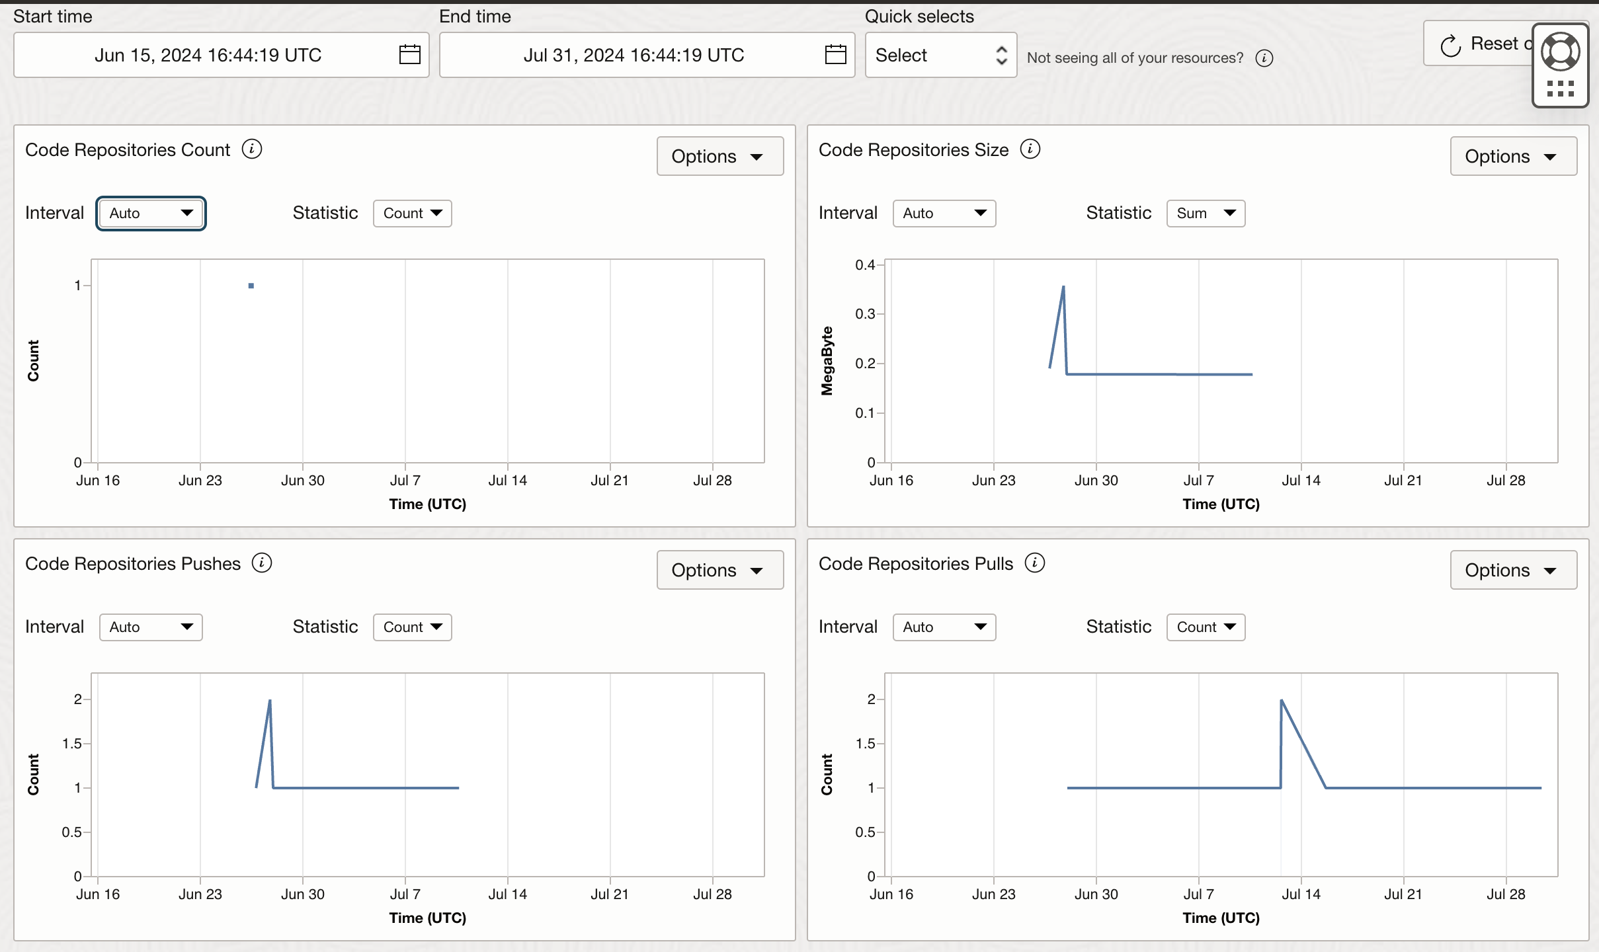Screen dimensions: 1599x952
Task: Click the Code Repositories Pushes info icon
Action: pos(262,563)
